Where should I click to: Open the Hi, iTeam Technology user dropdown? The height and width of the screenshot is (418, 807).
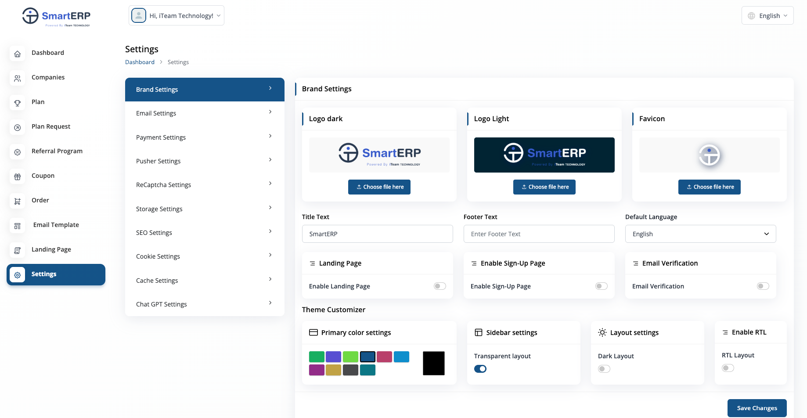pyautogui.click(x=177, y=15)
